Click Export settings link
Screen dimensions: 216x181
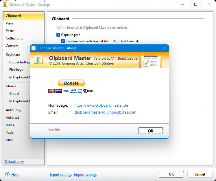[61, 175]
